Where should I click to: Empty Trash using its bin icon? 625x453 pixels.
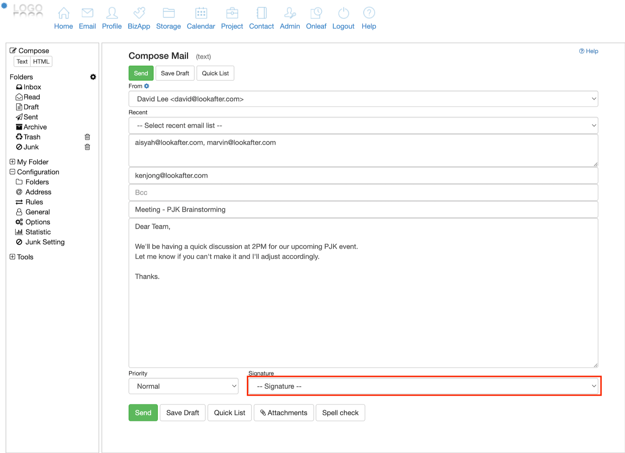click(x=87, y=137)
